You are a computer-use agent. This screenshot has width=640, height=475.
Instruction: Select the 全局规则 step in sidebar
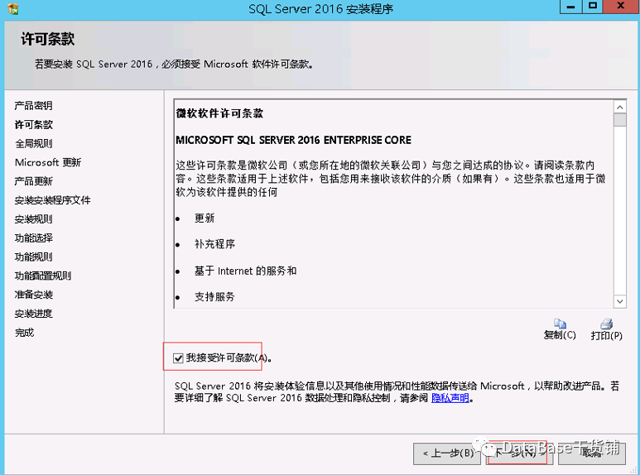point(33,144)
